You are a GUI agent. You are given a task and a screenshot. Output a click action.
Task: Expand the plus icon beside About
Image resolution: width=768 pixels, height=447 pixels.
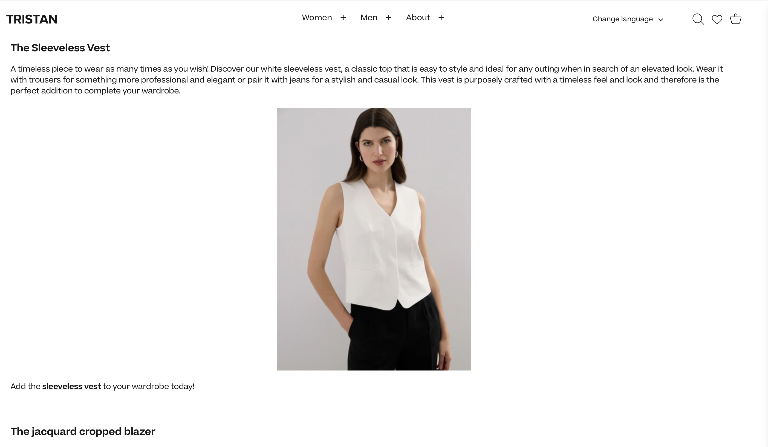click(441, 18)
